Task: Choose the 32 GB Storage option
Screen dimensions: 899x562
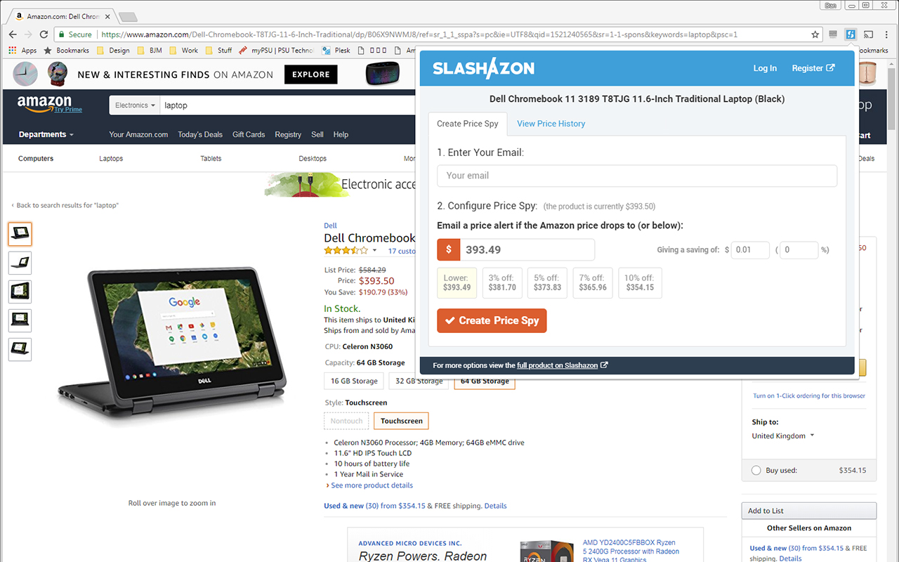Action: point(419,381)
